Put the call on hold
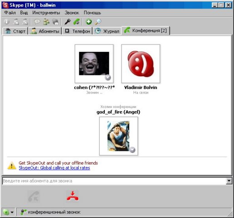The height and width of the screenshot is (218, 234). click(77, 22)
